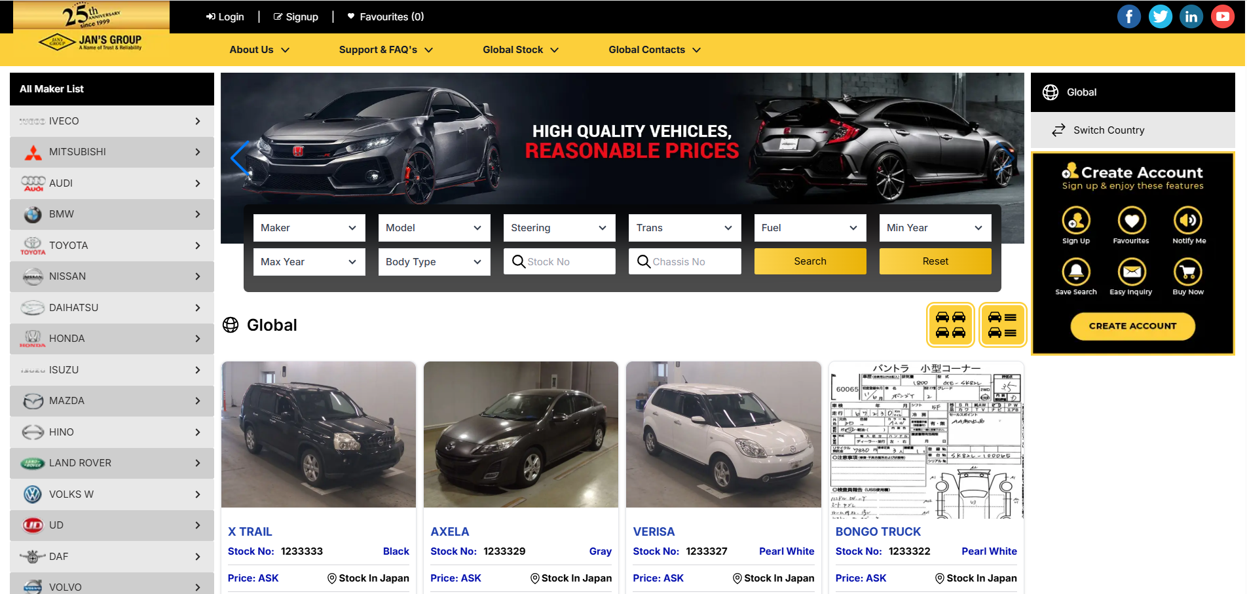
Task: Expand the NISSAN maker row
Action: tap(112, 276)
